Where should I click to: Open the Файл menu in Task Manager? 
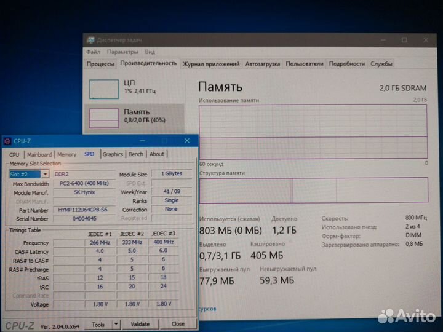click(x=94, y=52)
